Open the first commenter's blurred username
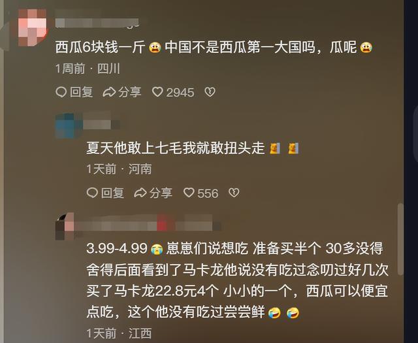 [x=97, y=23]
